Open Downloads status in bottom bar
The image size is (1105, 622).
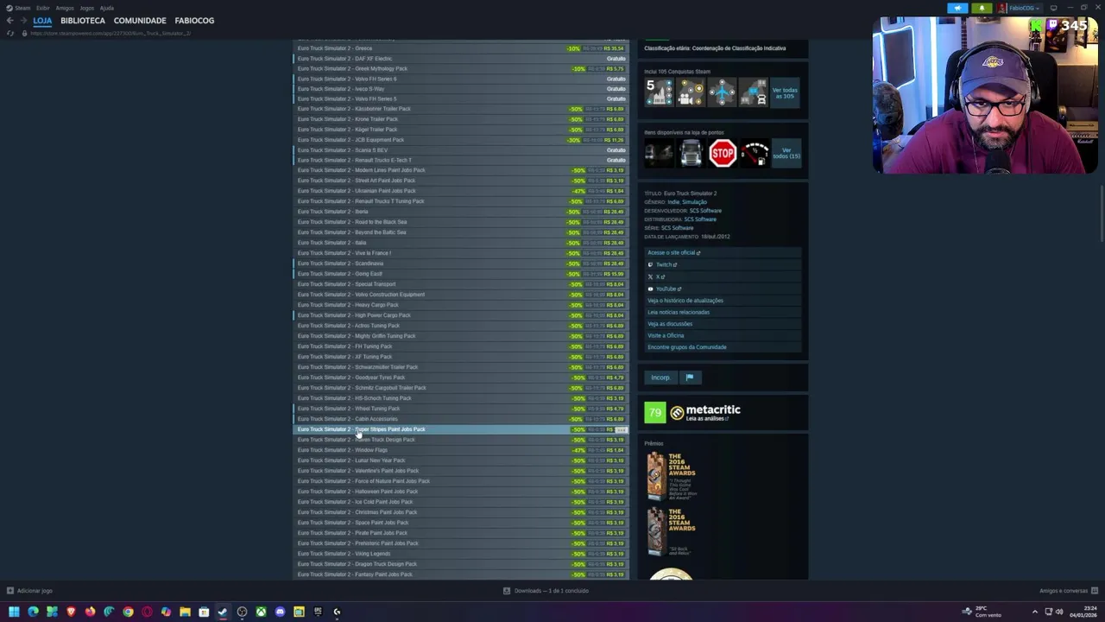coord(546,591)
